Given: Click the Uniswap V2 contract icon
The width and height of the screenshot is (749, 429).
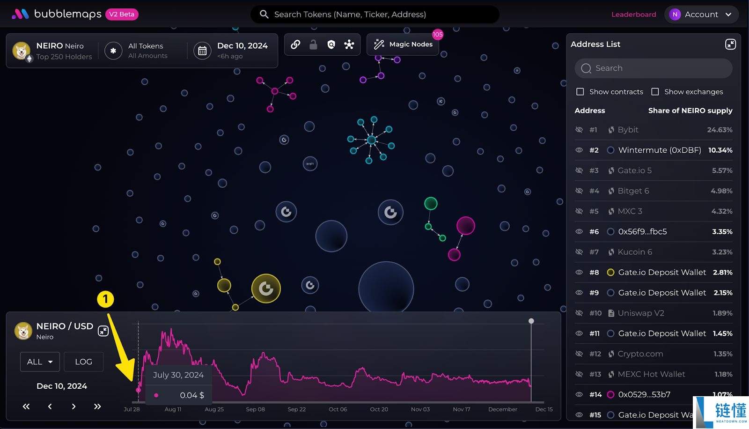Looking at the screenshot, I should tap(611, 313).
